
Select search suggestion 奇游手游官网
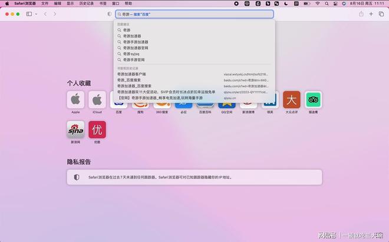pos(194,59)
